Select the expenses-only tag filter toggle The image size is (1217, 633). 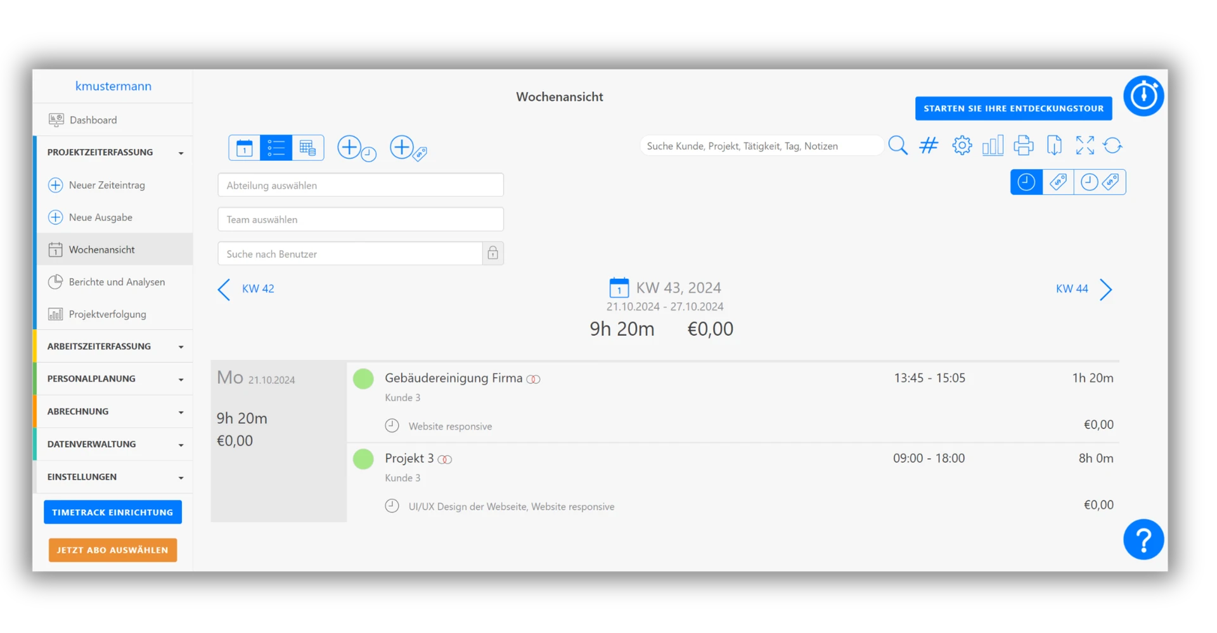click(x=1058, y=182)
